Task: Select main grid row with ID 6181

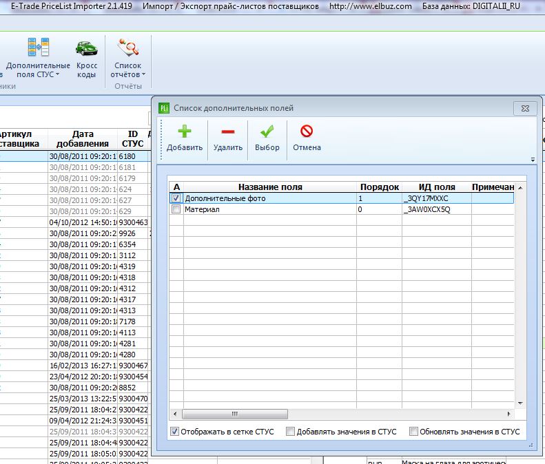Action: tap(75, 167)
